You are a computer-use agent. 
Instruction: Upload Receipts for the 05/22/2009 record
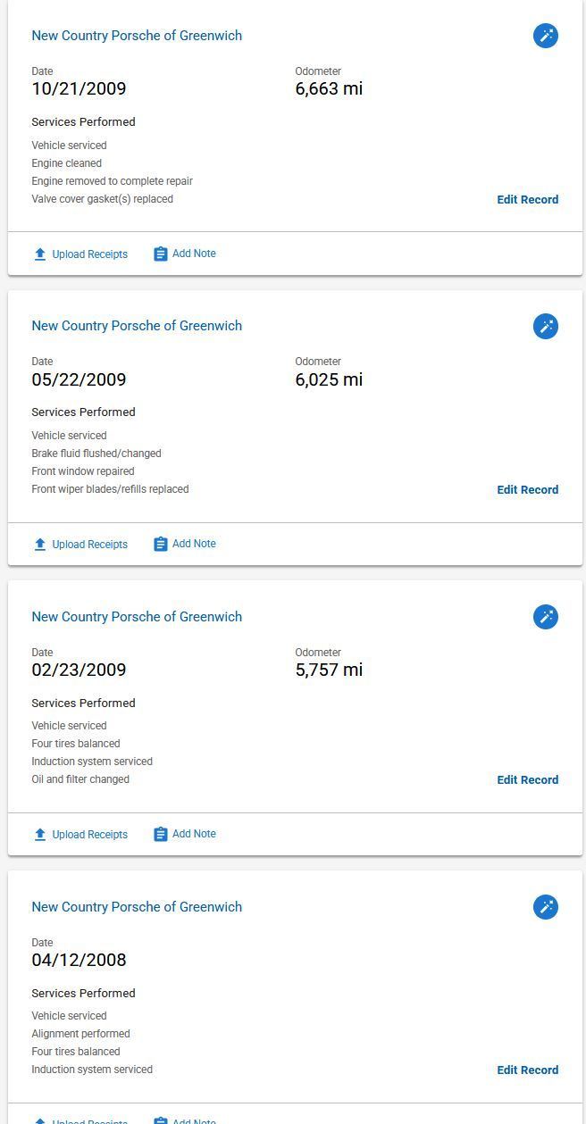[x=89, y=545]
